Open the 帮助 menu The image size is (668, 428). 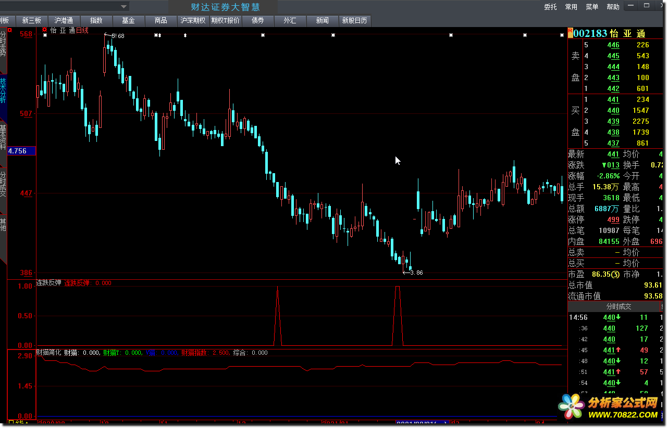[x=613, y=7]
